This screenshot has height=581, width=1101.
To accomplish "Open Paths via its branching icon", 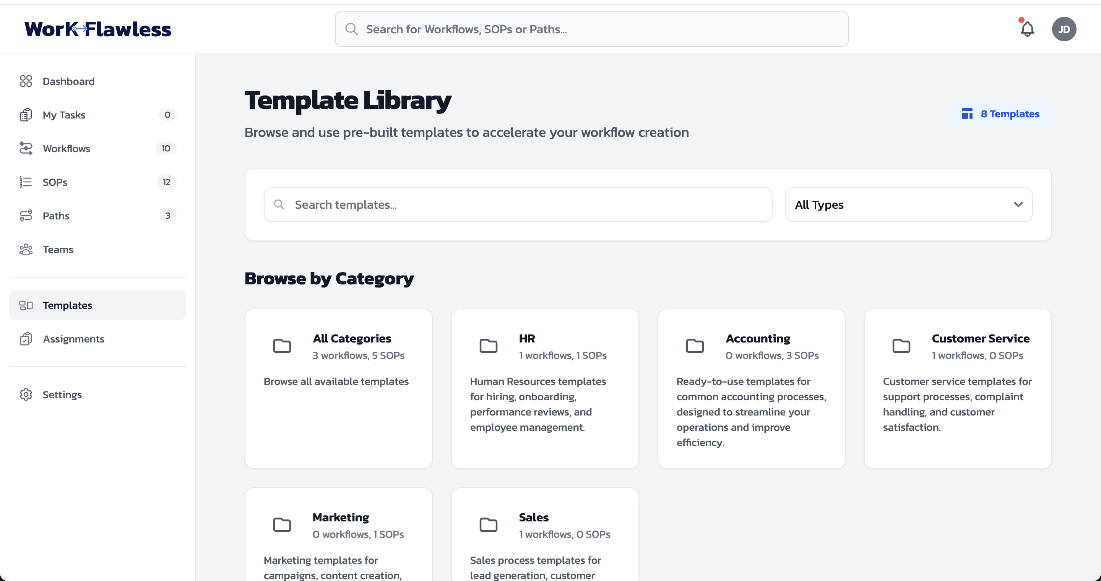I will click(26, 215).
